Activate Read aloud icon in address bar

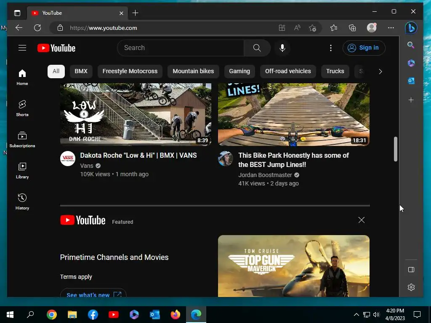click(x=297, y=28)
